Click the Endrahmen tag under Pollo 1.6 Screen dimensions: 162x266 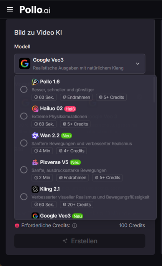point(76,97)
